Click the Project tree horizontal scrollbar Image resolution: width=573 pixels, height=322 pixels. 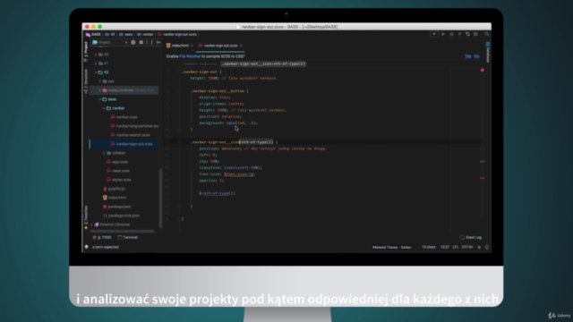(122, 231)
